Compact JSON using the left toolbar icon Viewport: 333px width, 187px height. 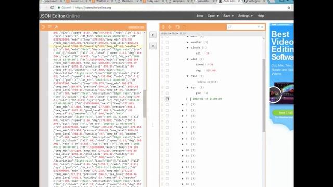[x=50, y=27]
